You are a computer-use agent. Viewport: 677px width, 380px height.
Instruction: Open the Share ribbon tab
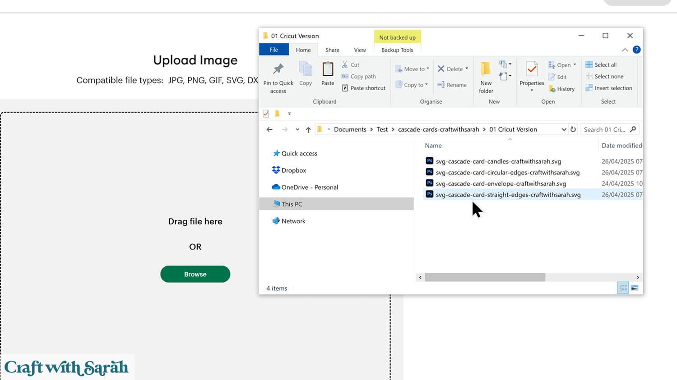pos(332,50)
